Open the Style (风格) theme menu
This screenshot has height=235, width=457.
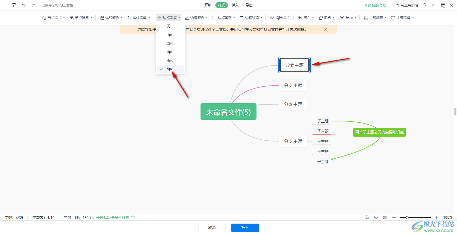coord(326,18)
